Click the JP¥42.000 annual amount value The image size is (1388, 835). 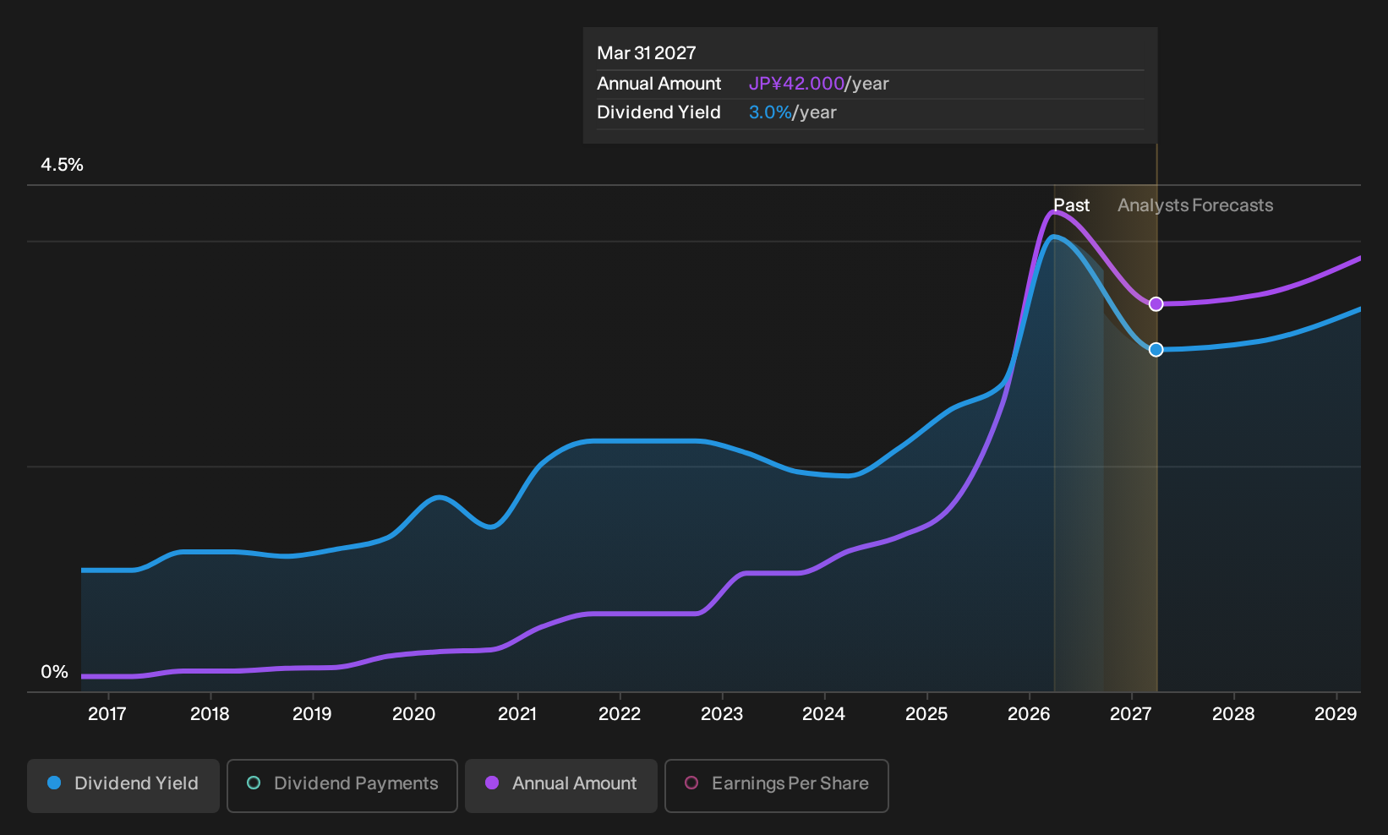coord(796,84)
